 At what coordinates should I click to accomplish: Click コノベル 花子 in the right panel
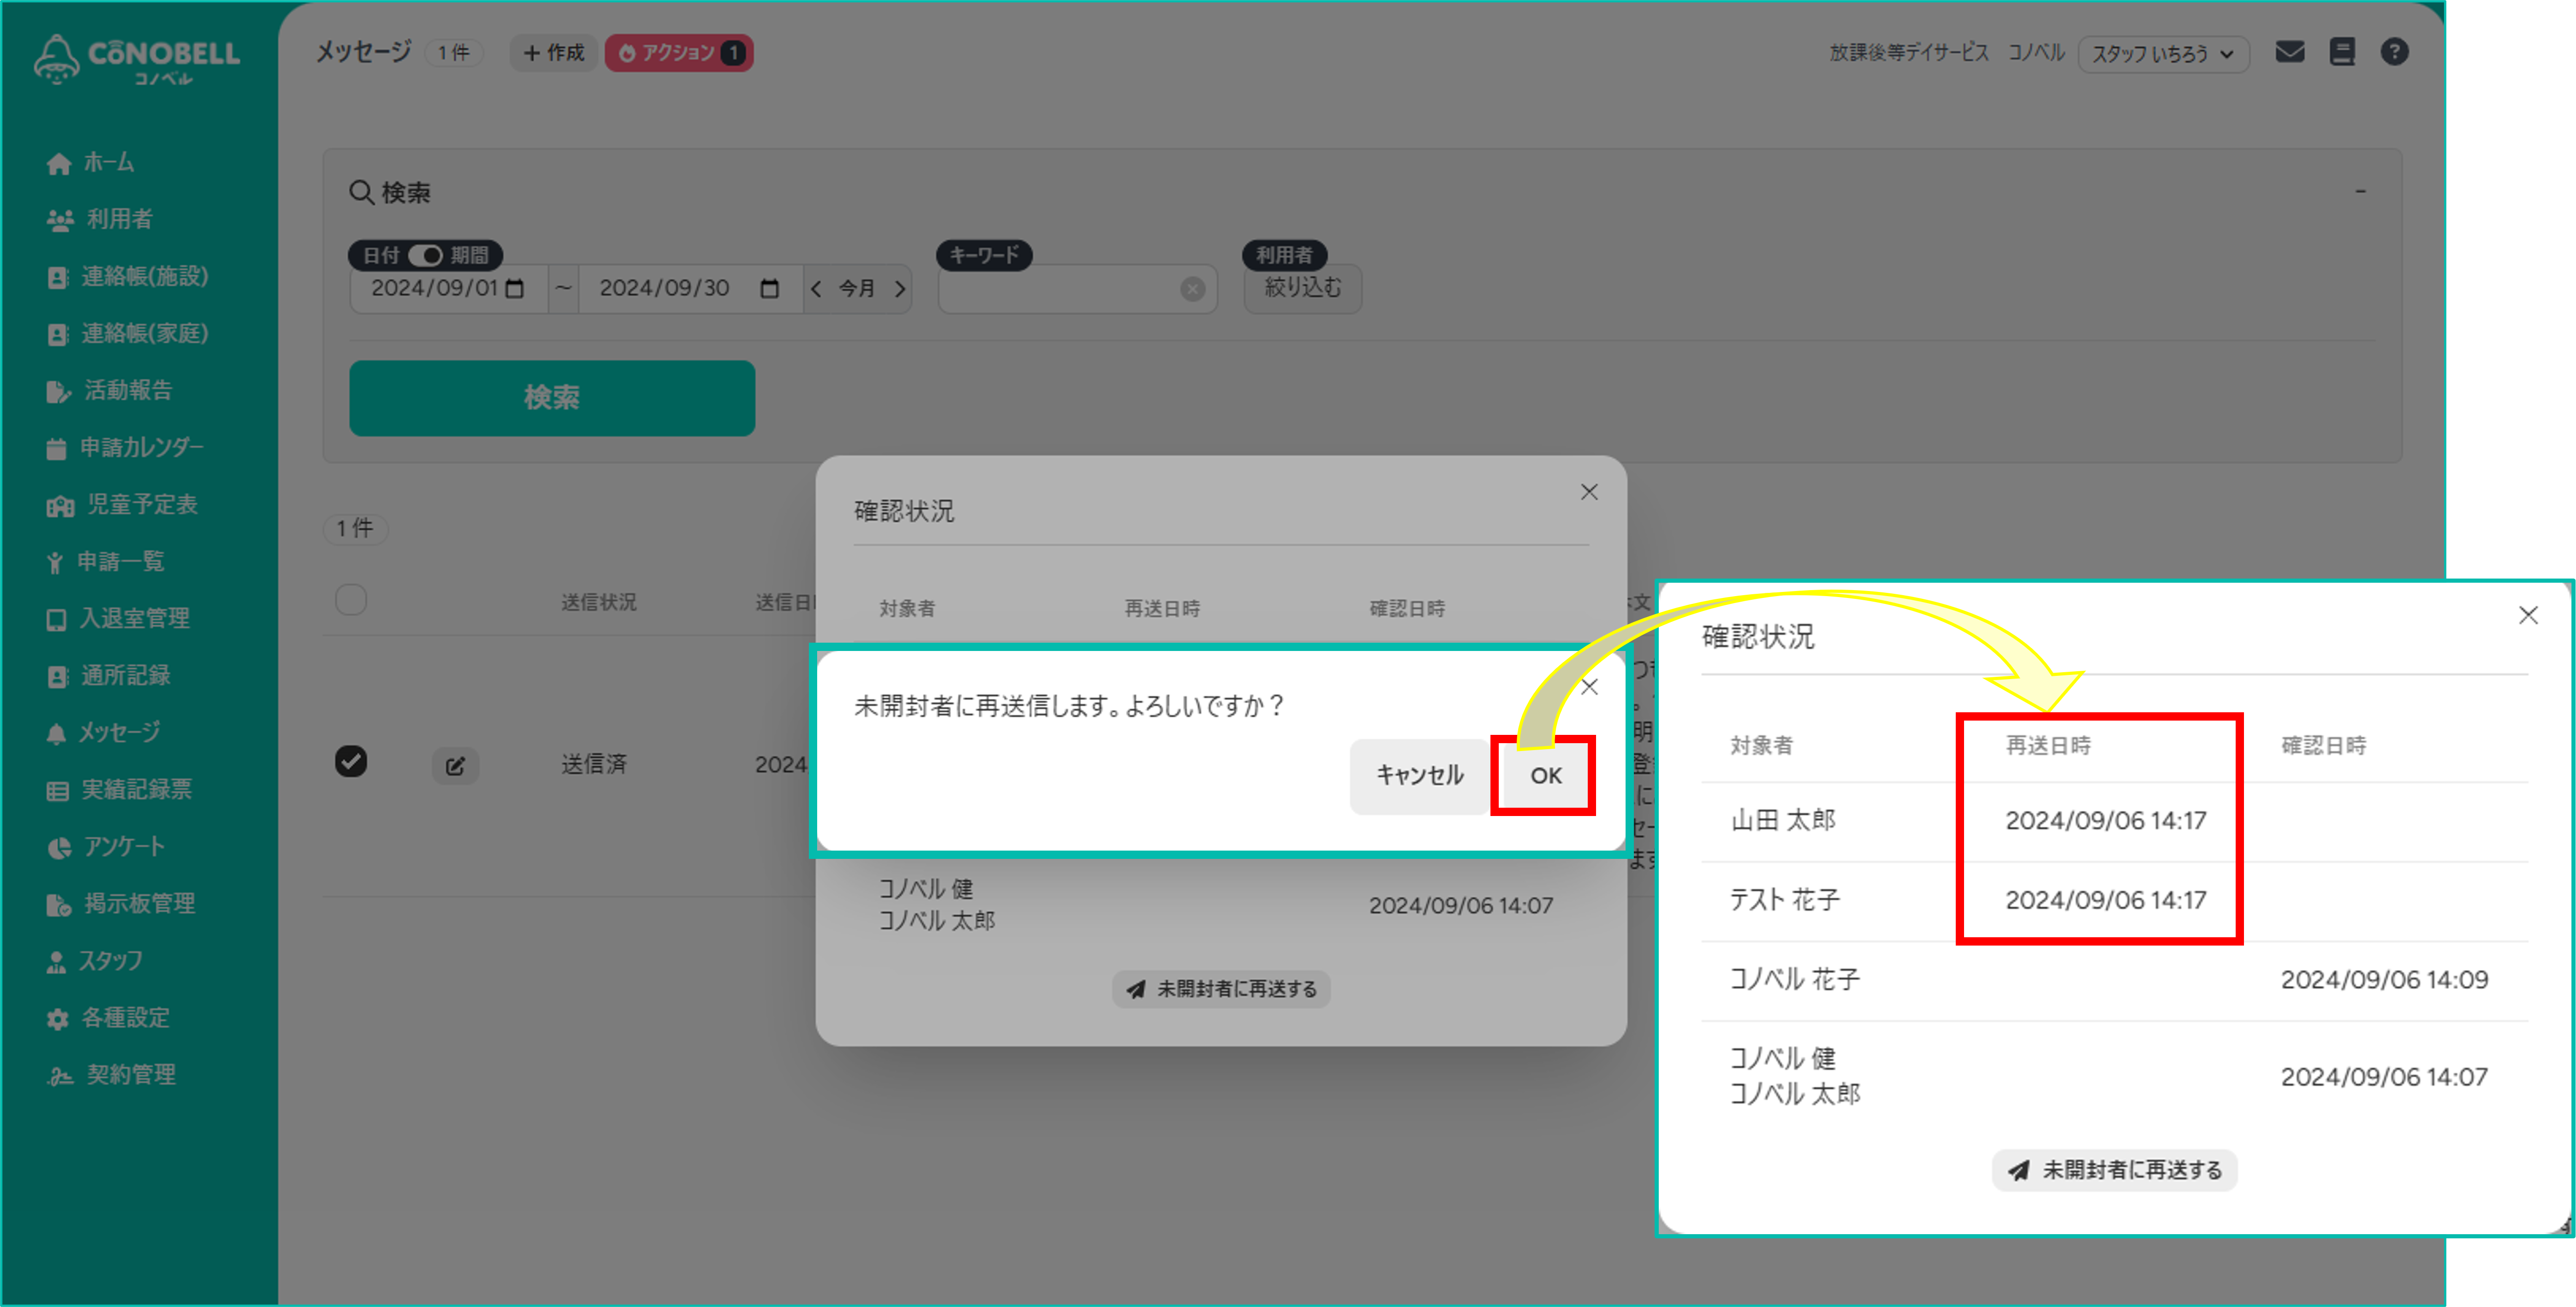tap(1795, 979)
